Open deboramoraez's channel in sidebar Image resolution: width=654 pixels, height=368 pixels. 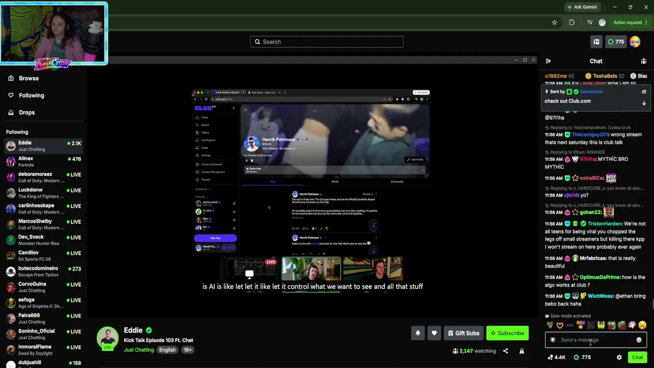pyautogui.click(x=43, y=177)
